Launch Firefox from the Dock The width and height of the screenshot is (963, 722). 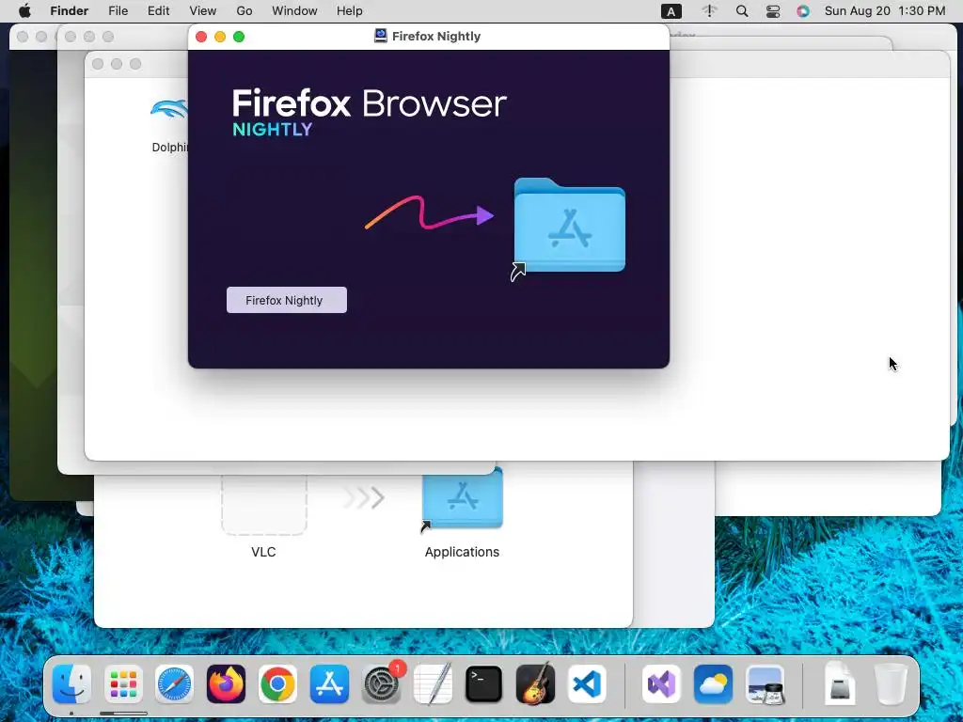coord(226,684)
